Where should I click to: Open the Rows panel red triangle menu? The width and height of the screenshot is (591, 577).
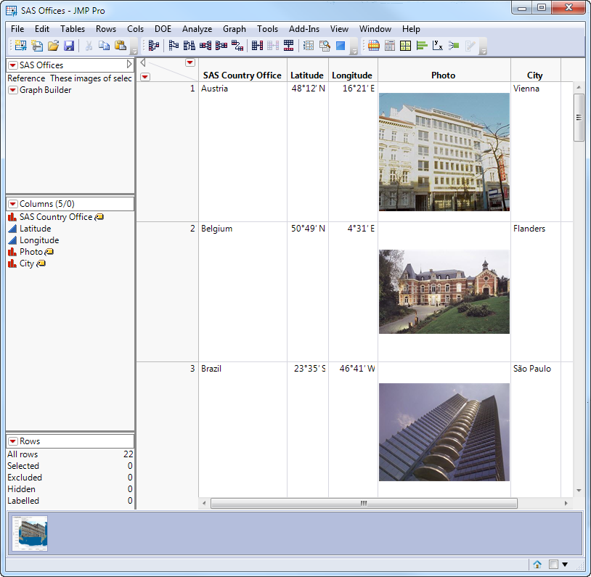[12, 441]
